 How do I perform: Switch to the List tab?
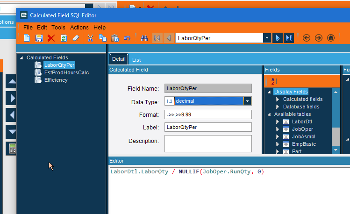pyautogui.click(x=136, y=60)
